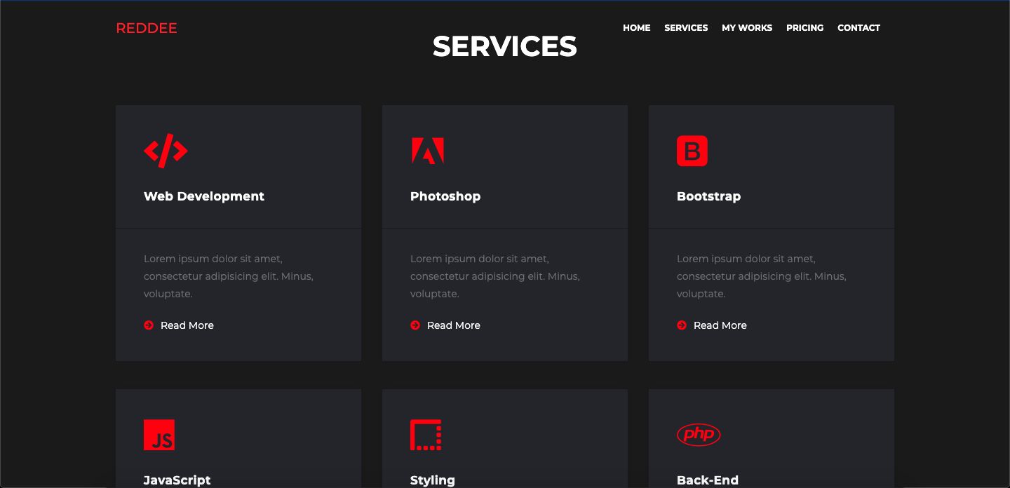The height and width of the screenshot is (488, 1010).
Task: Click the Styling border-style icon
Action: [x=426, y=435]
